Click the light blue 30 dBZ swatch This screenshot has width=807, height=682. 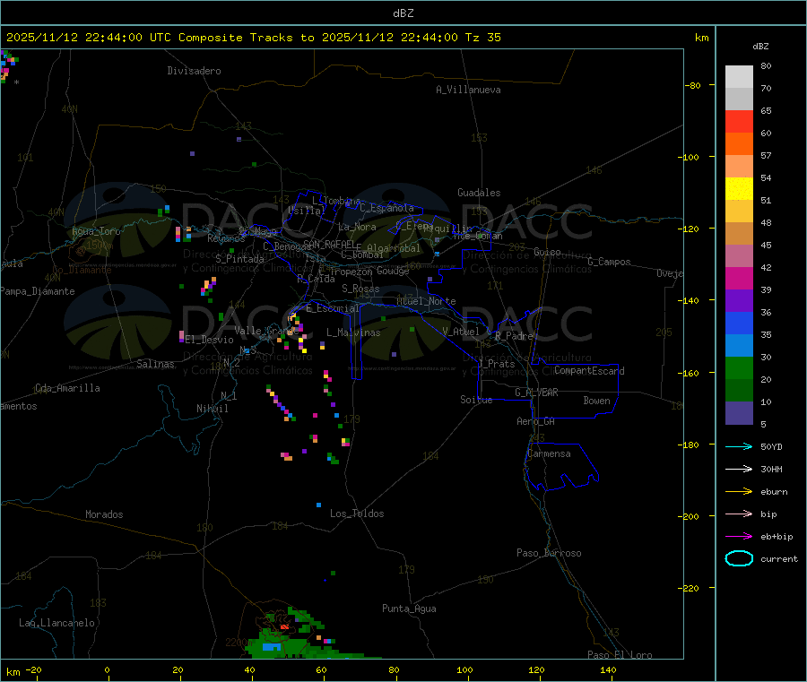click(739, 346)
